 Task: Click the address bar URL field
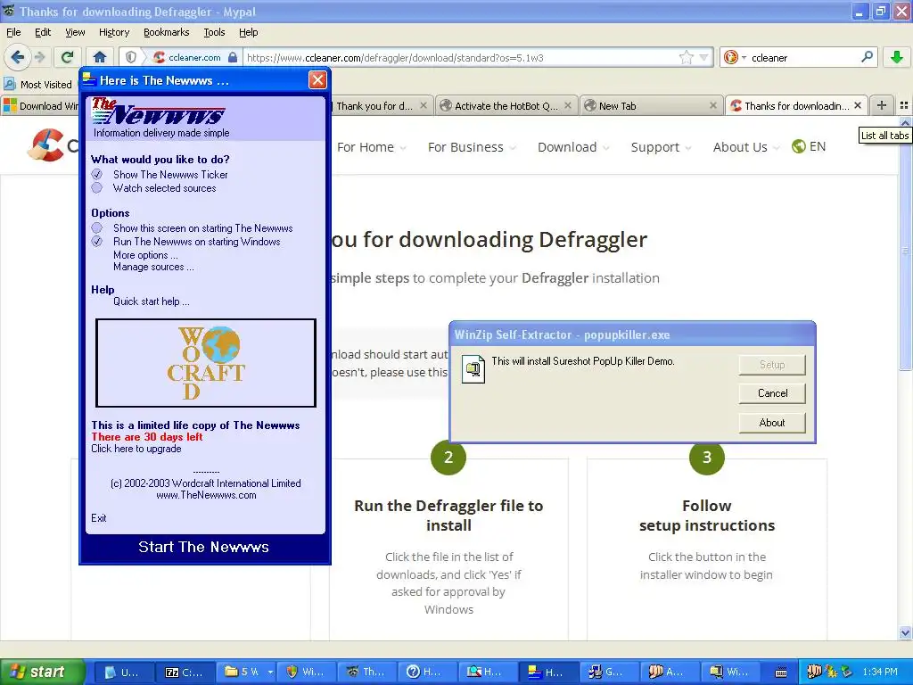[460, 58]
